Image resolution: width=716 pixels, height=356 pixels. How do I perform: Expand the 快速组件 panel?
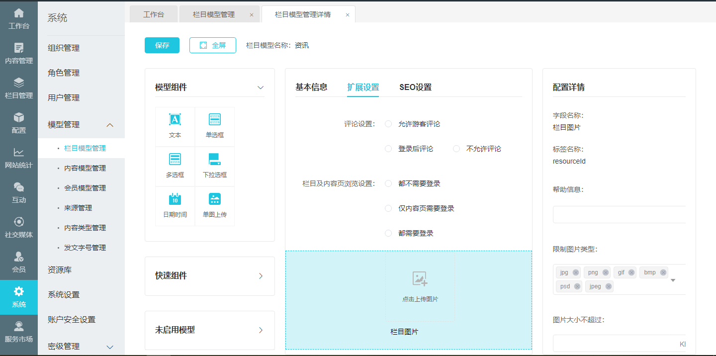coord(261,276)
